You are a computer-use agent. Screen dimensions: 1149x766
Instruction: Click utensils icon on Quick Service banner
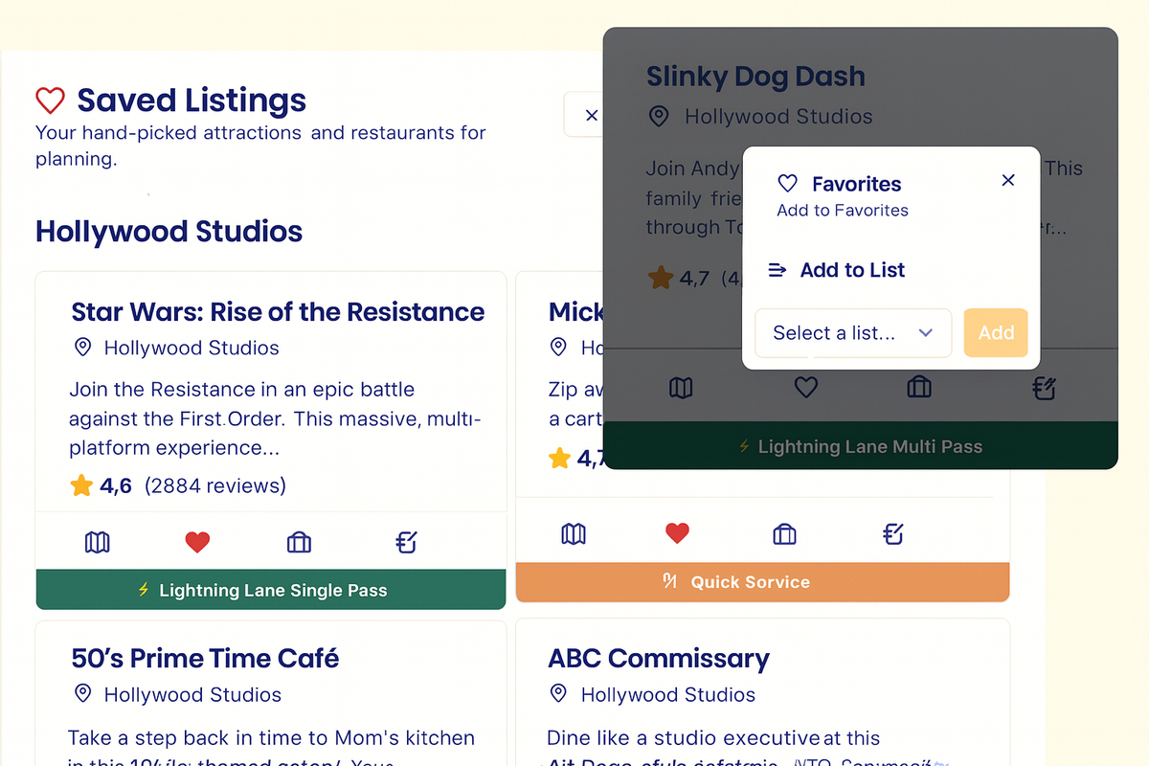pos(670,581)
